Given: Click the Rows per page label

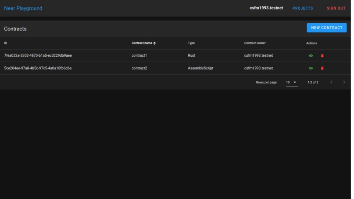Looking at the screenshot, I should [267, 82].
